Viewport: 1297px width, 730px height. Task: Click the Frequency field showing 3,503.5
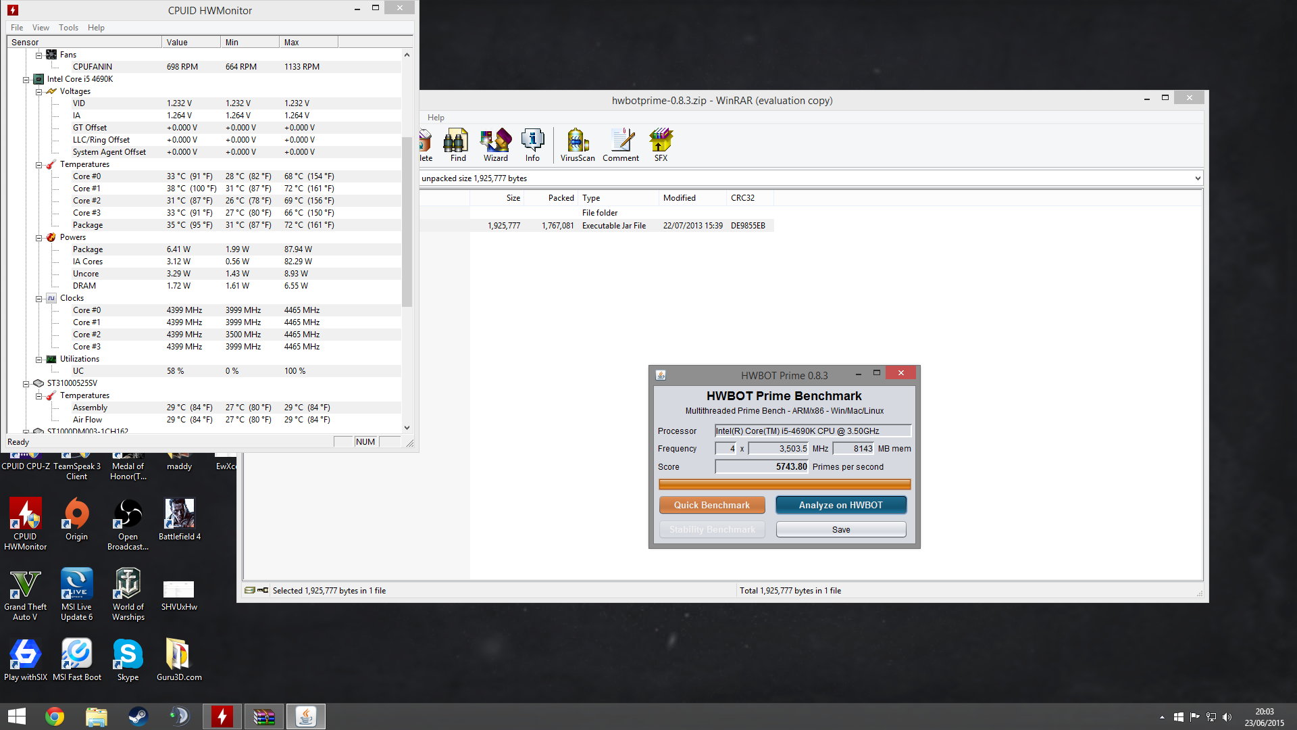click(x=779, y=448)
